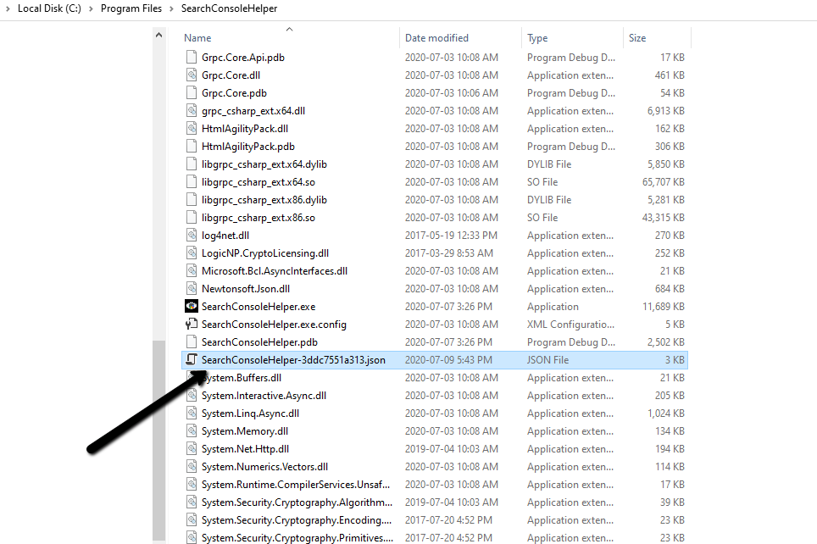Click the Grpc.Core.pdb file icon
The height and width of the screenshot is (544, 817).
pos(192,92)
